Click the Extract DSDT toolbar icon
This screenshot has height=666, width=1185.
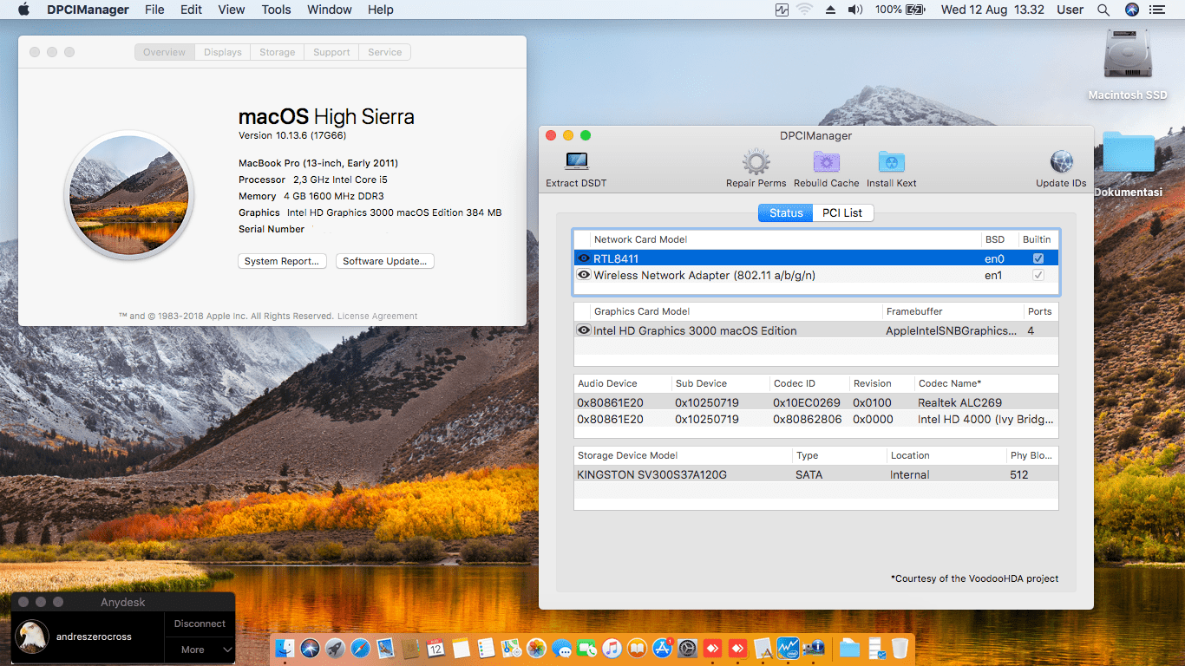point(576,162)
